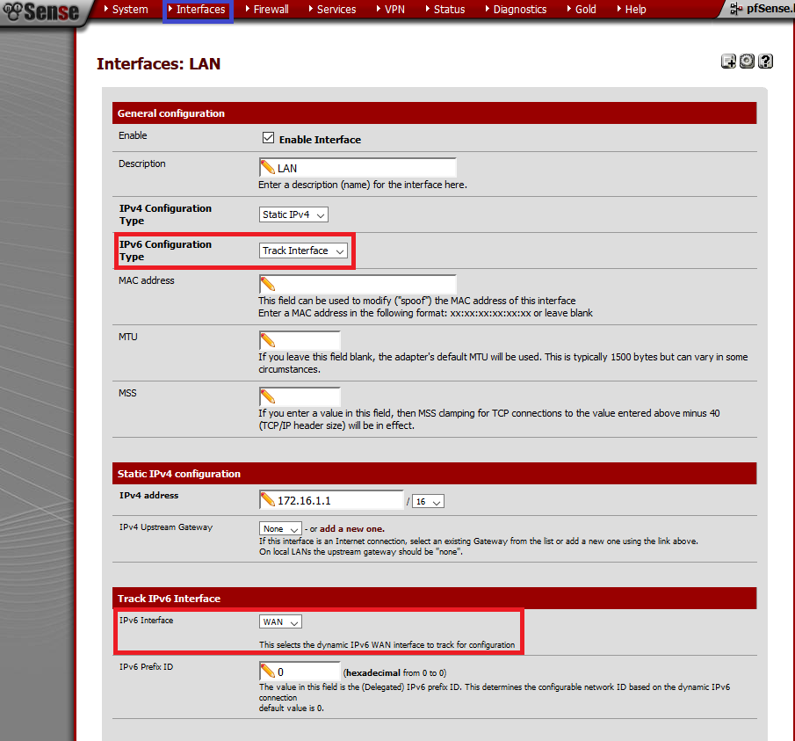
Task: Open the question mark help icon
Action: click(766, 62)
